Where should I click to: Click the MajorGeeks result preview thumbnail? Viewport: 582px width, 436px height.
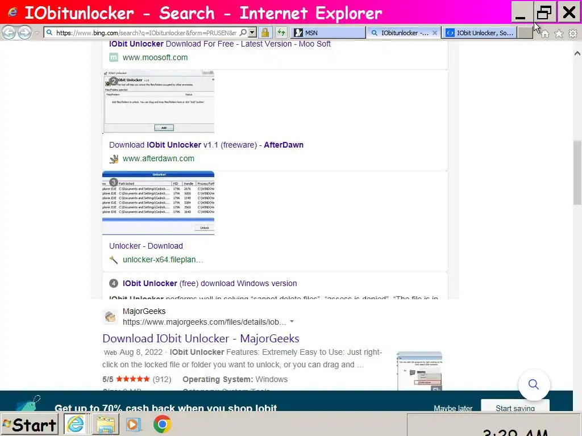[x=419, y=371]
